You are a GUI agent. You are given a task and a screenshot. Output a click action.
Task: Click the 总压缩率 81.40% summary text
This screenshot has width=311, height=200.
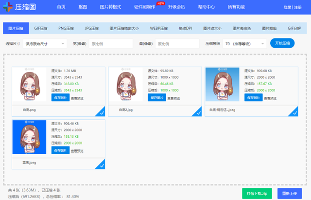[x=62, y=197]
